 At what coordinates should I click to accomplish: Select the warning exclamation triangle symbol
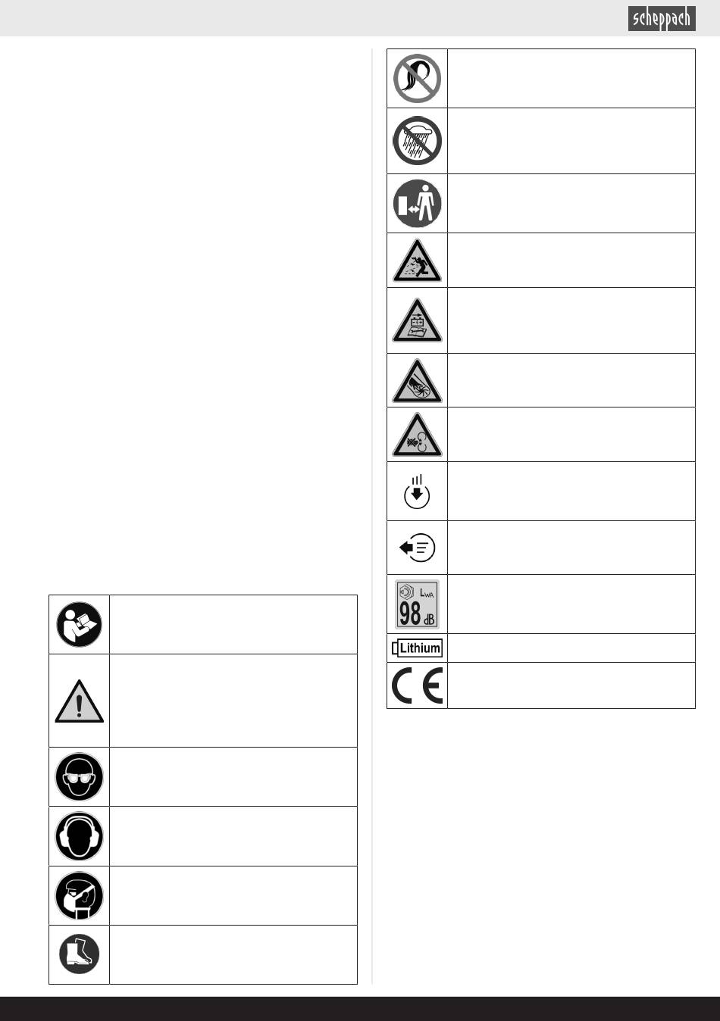coord(80,701)
